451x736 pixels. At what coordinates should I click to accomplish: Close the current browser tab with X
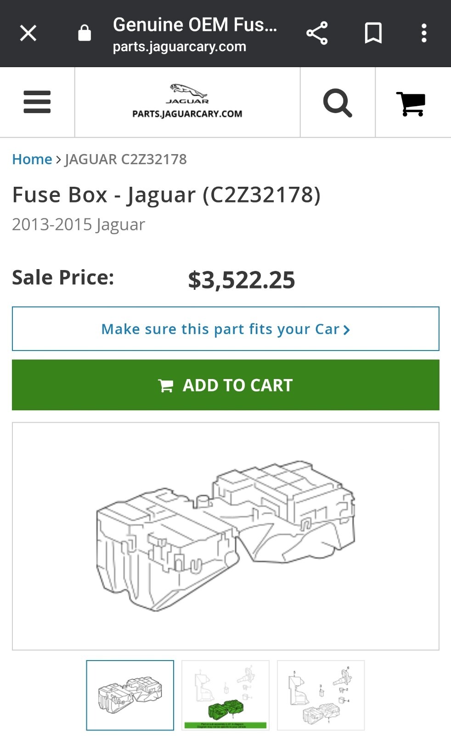(x=28, y=33)
